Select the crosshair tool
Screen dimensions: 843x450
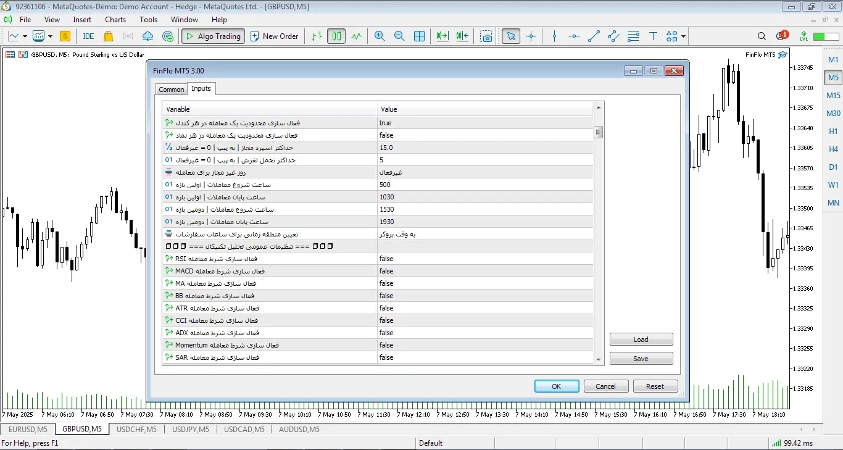pos(531,36)
